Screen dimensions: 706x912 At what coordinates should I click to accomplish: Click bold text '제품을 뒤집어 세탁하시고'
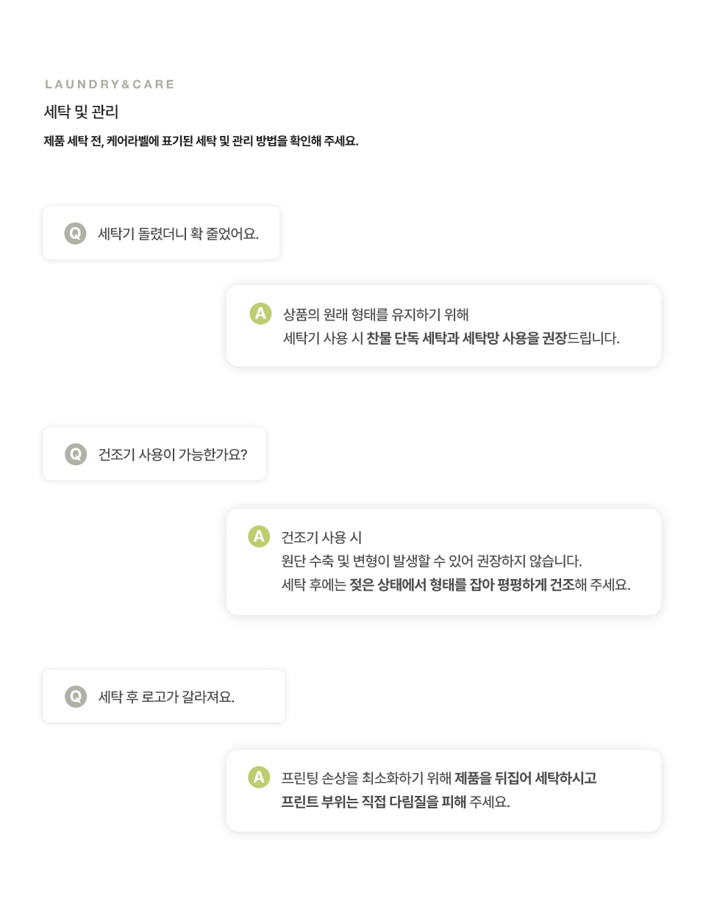click(x=525, y=778)
